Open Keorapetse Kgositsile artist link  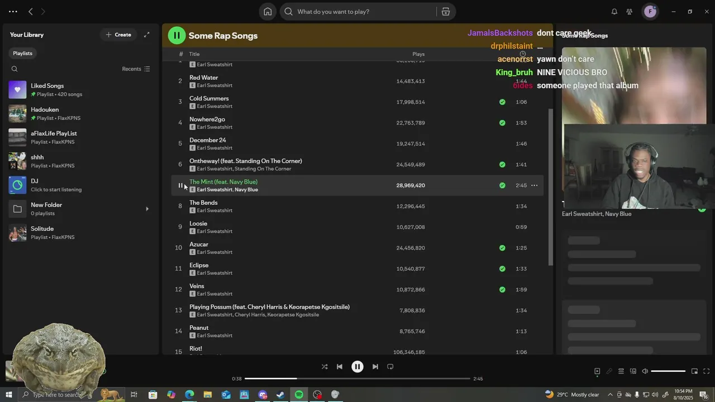293,315
